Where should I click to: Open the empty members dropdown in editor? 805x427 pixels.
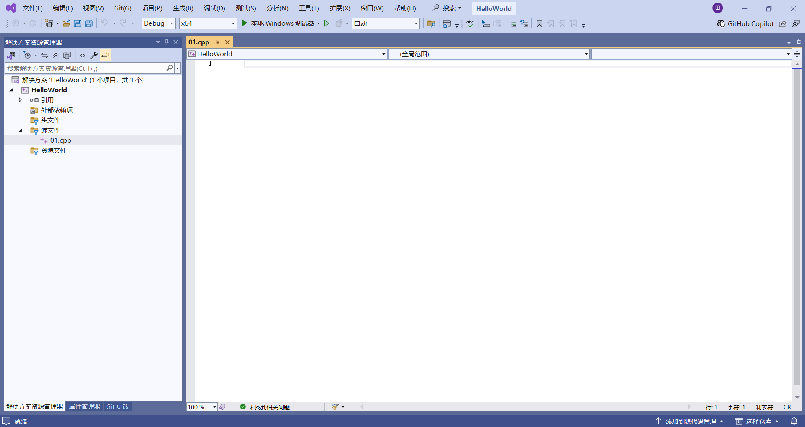point(692,54)
